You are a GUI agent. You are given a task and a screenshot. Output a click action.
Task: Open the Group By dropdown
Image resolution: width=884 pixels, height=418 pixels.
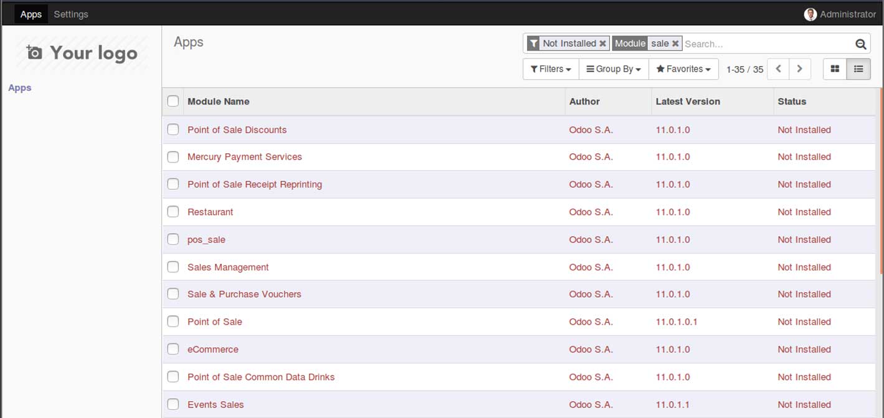614,69
